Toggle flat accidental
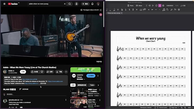Viewport: 194px width, 109px height. click(x=126, y=10)
